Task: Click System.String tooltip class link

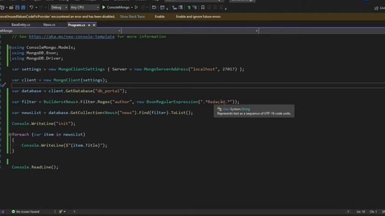Action: pyautogui.click(x=239, y=109)
